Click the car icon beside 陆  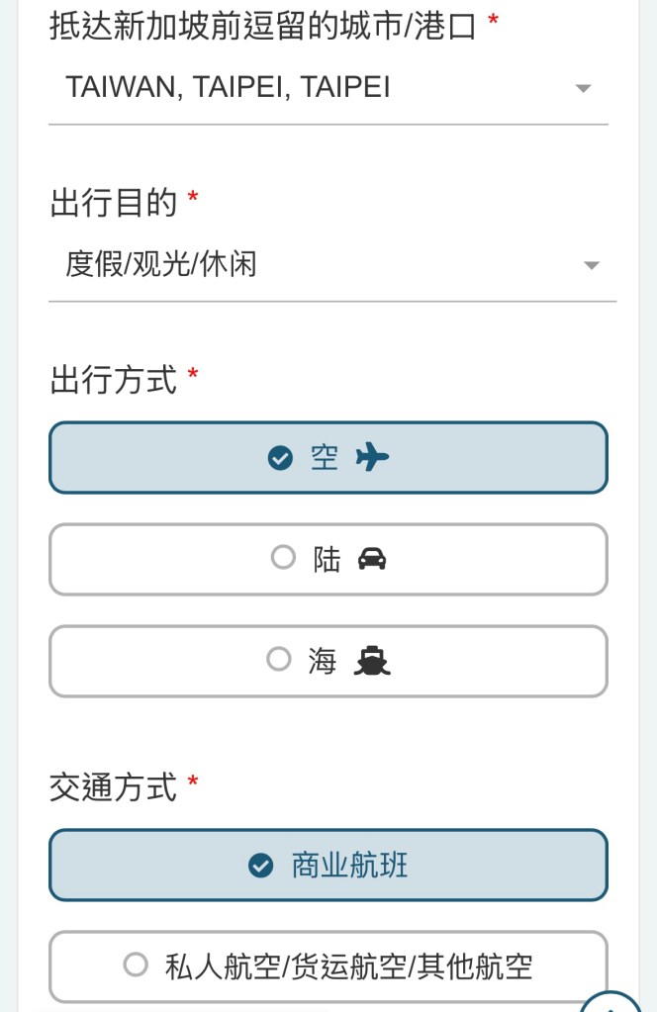372,560
